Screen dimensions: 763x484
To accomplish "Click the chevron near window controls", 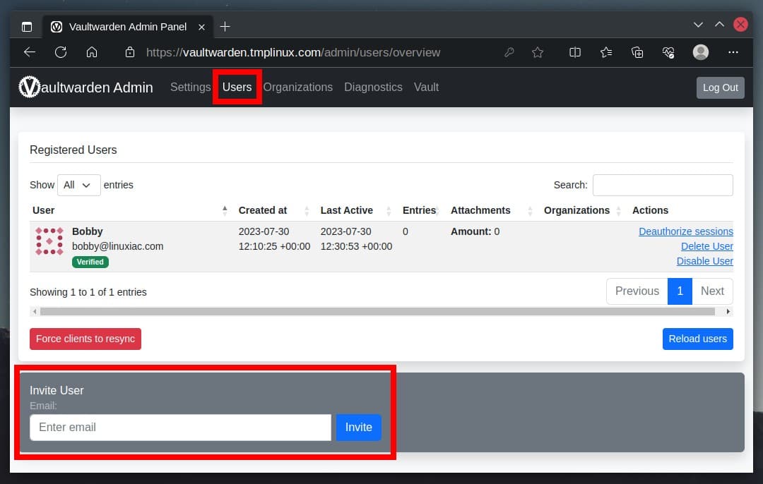I will click(698, 24).
